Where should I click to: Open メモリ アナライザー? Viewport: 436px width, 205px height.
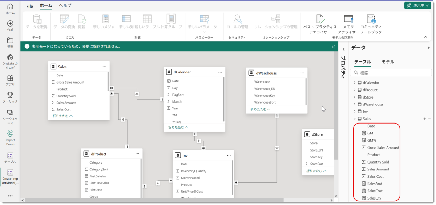click(x=348, y=24)
